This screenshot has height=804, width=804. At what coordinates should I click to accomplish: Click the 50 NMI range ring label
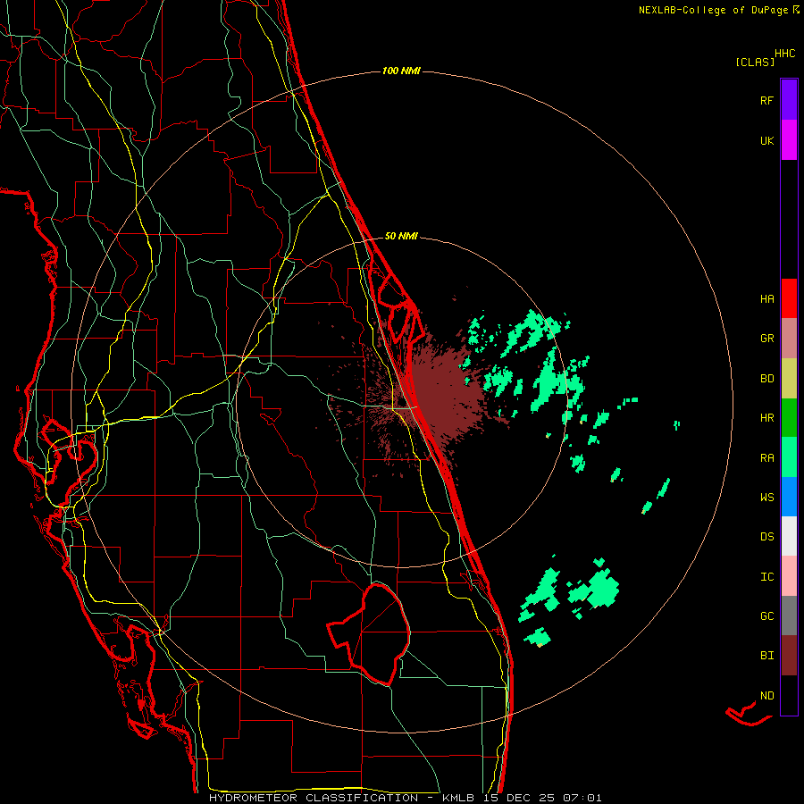[x=401, y=236]
